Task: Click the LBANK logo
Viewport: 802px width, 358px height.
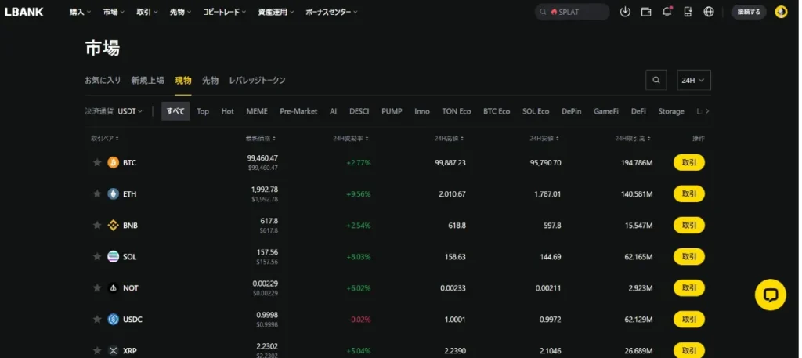Action: [24, 12]
